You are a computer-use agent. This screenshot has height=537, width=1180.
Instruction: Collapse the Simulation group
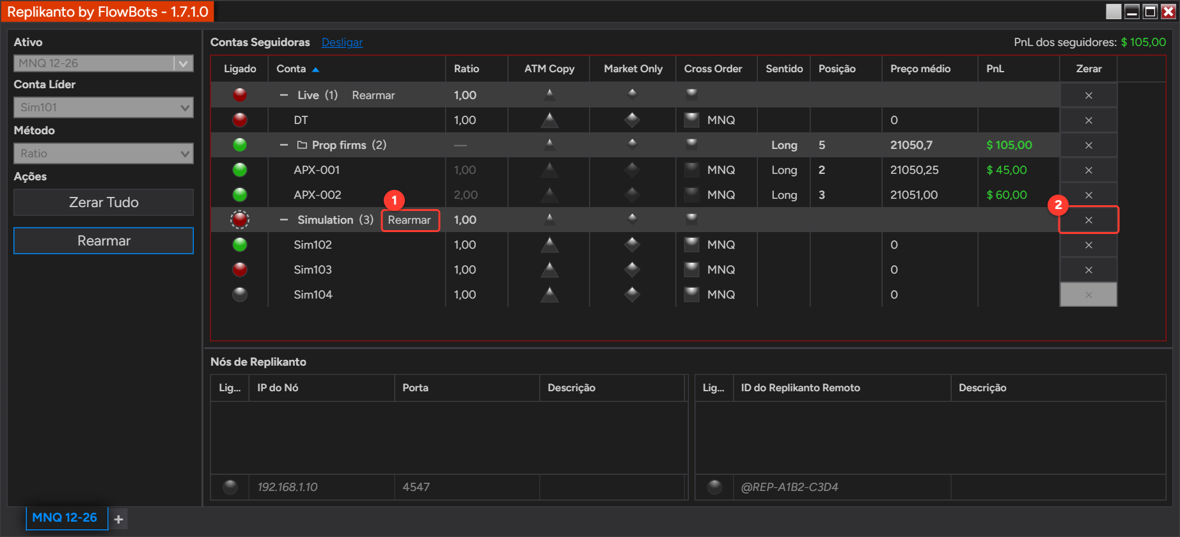(x=284, y=220)
